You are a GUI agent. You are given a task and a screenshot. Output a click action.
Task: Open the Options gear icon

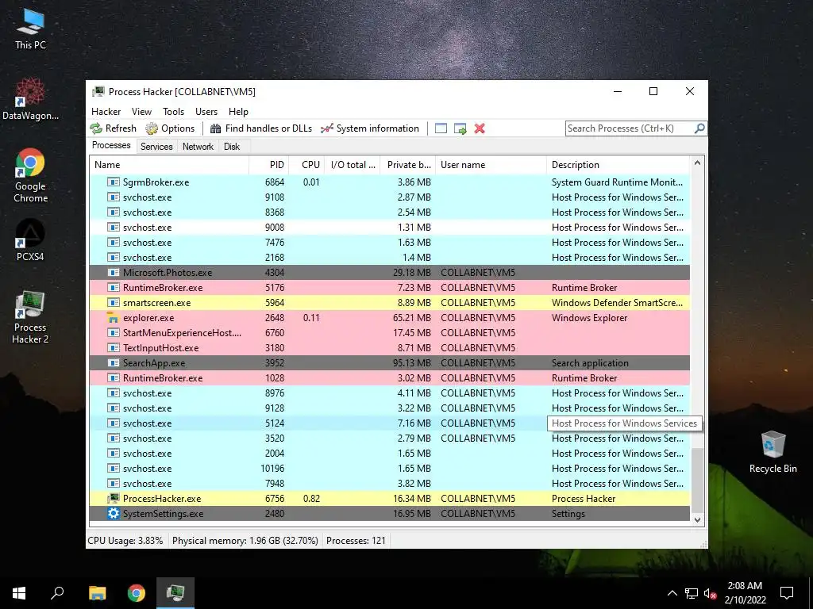click(152, 128)
